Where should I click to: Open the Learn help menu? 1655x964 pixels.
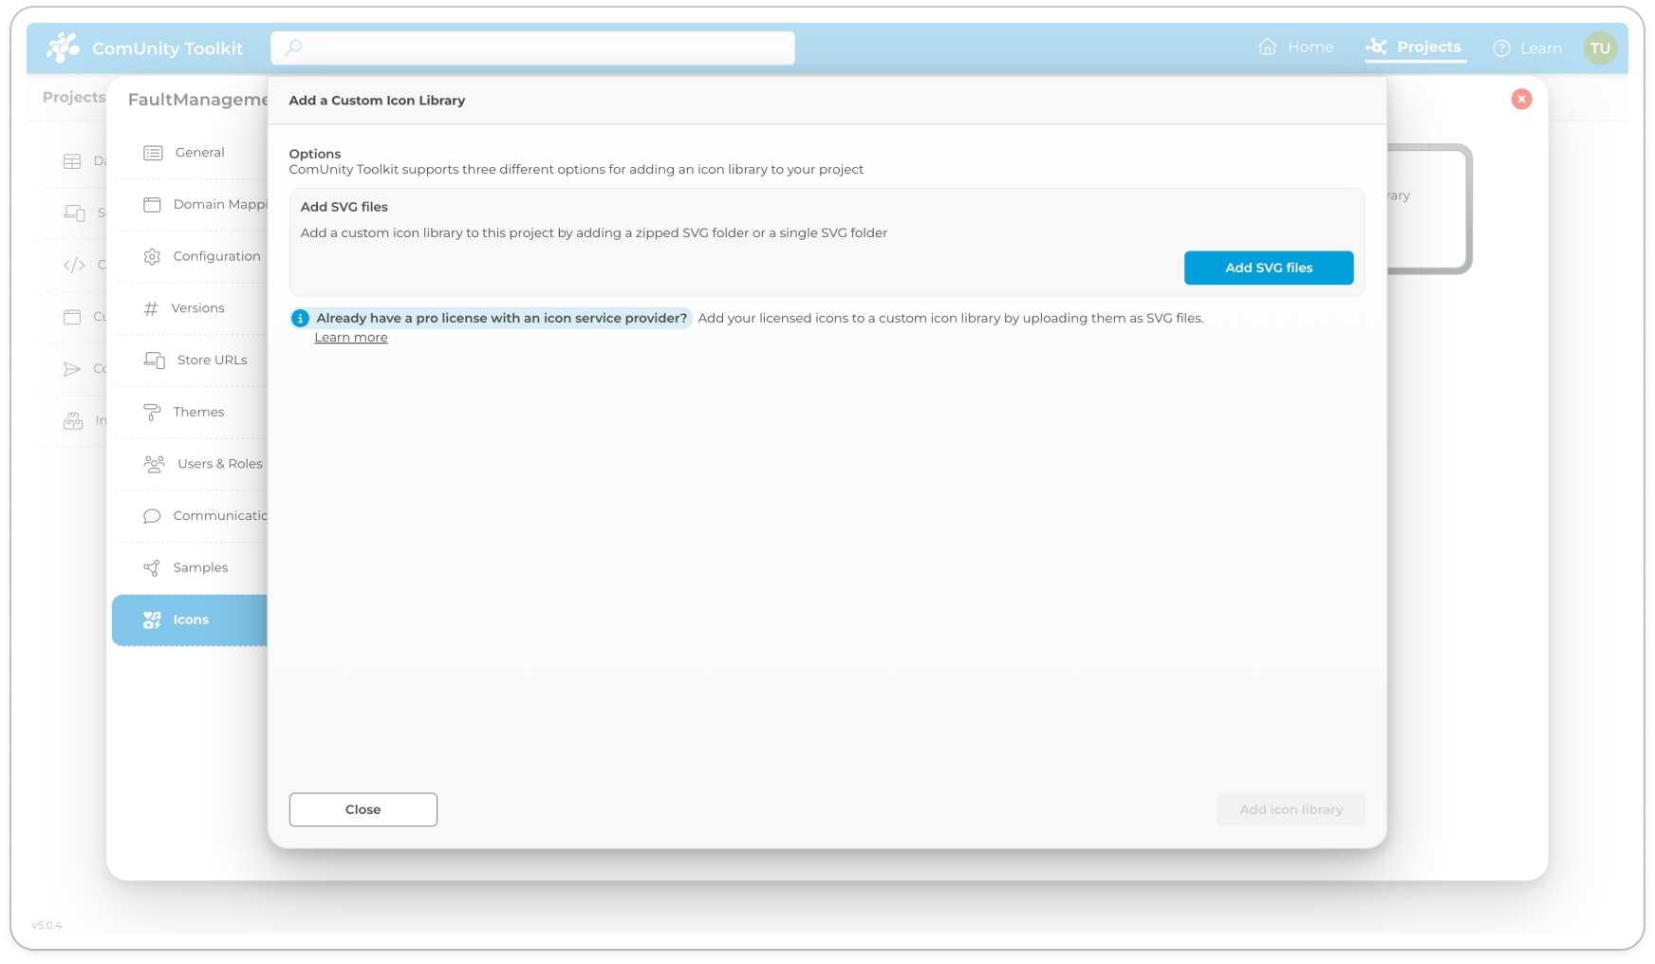click(1527, 48)
